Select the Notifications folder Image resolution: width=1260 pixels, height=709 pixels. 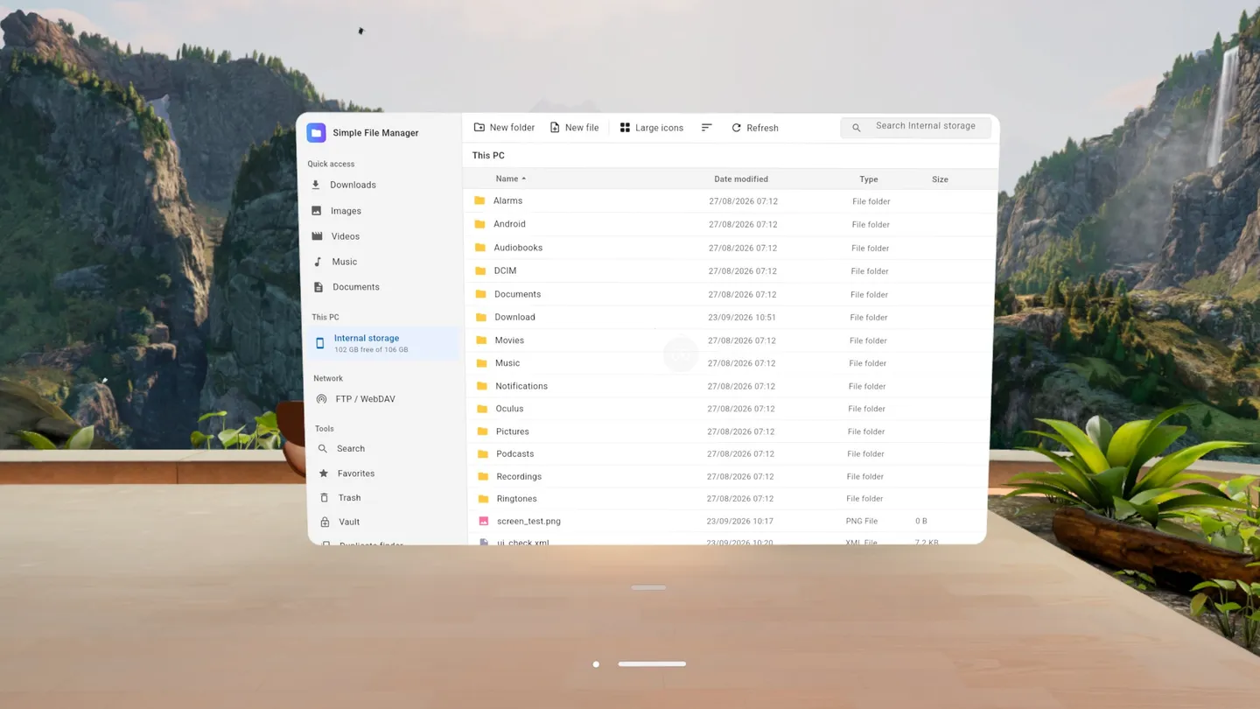731,386
